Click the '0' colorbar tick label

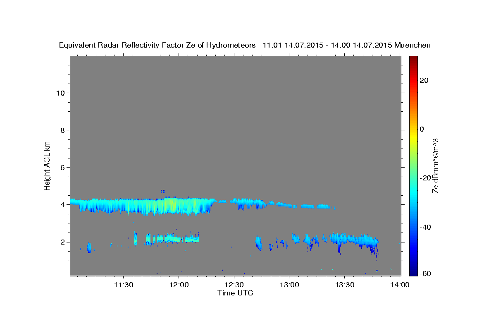(x=422, y=129)
